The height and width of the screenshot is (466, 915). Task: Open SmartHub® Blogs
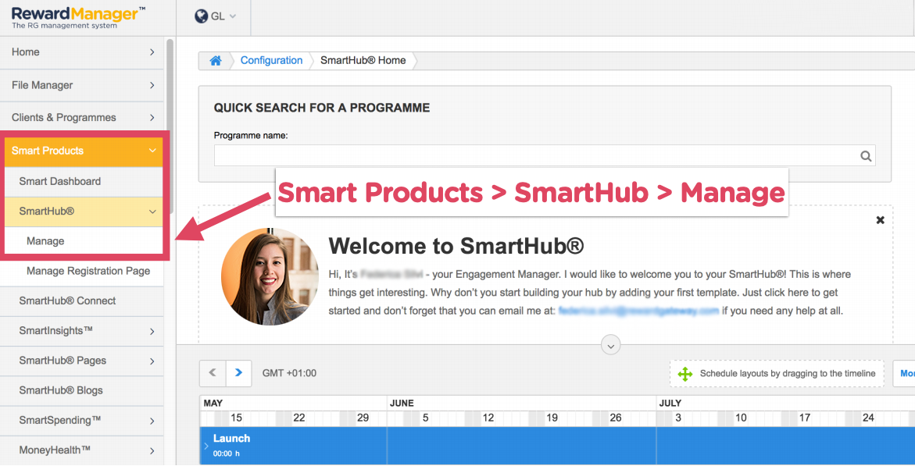pyautogui.click(x=82, y=390)
